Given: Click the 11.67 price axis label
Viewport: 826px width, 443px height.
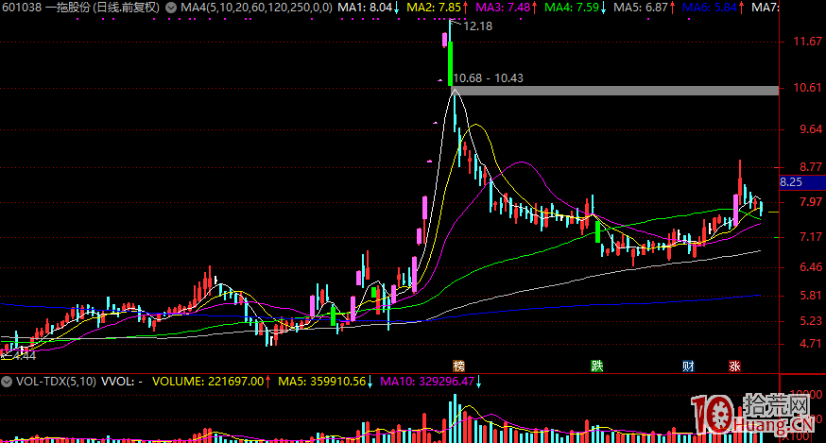Looking at the screenshot, I should 807,41.
